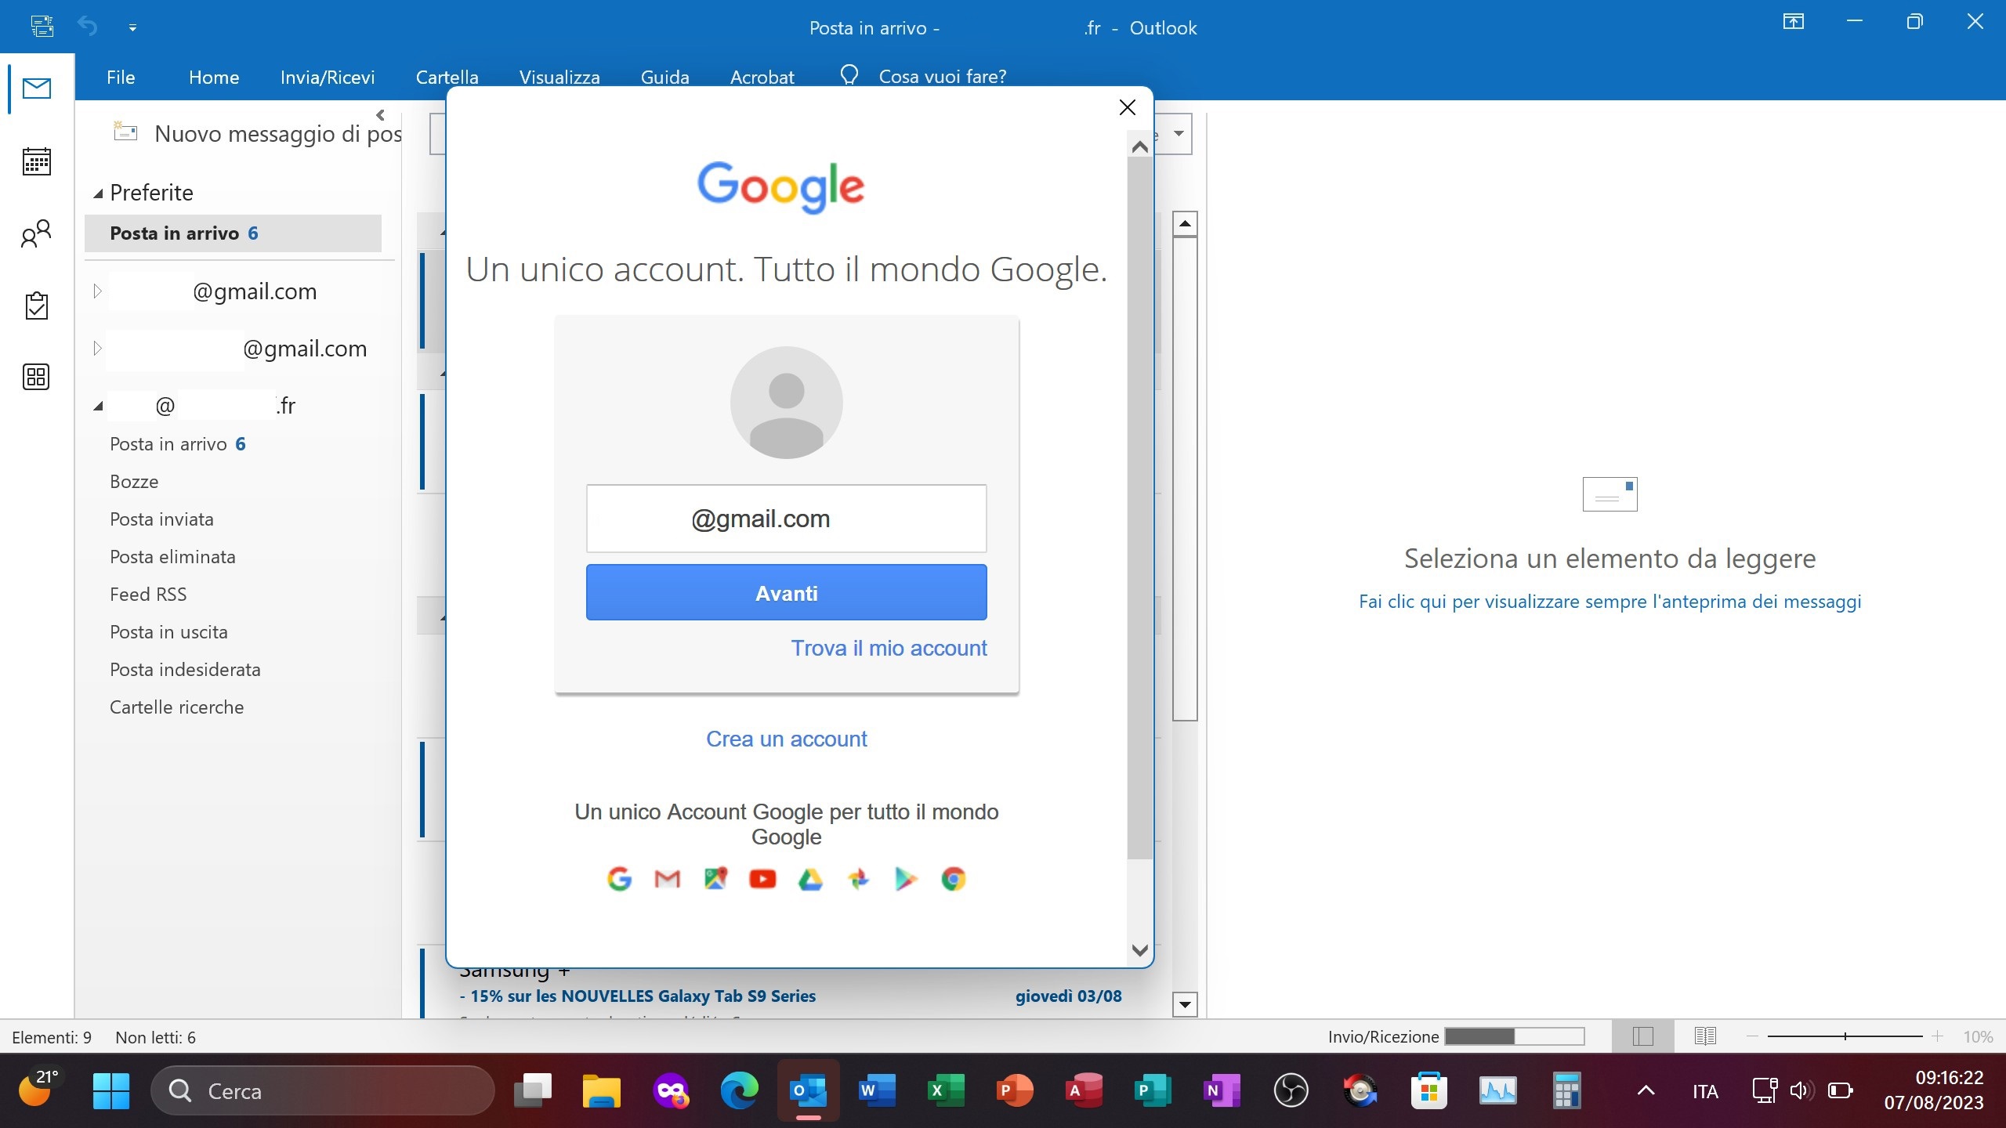Click the Send/Receive all folders quick-access icon

(42, 27)
